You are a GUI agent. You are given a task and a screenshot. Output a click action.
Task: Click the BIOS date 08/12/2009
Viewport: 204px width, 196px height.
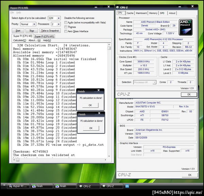click(165, 138)
